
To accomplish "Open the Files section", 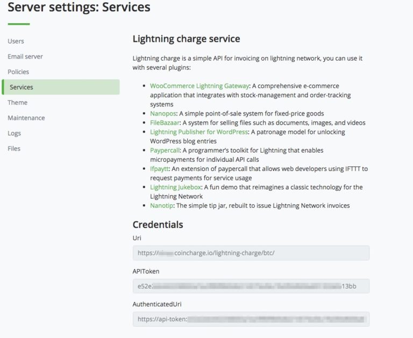I will click(14, 149).
